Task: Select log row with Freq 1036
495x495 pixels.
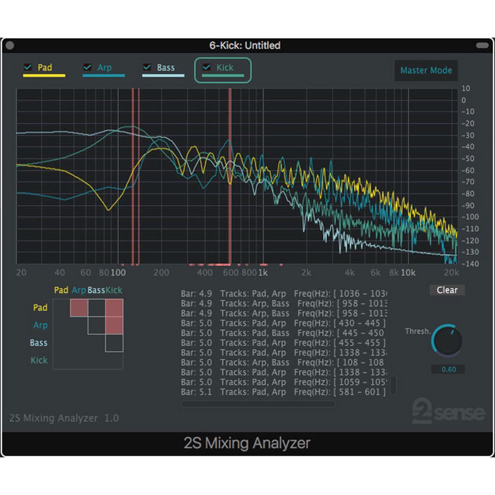Action: click(283, 294)
